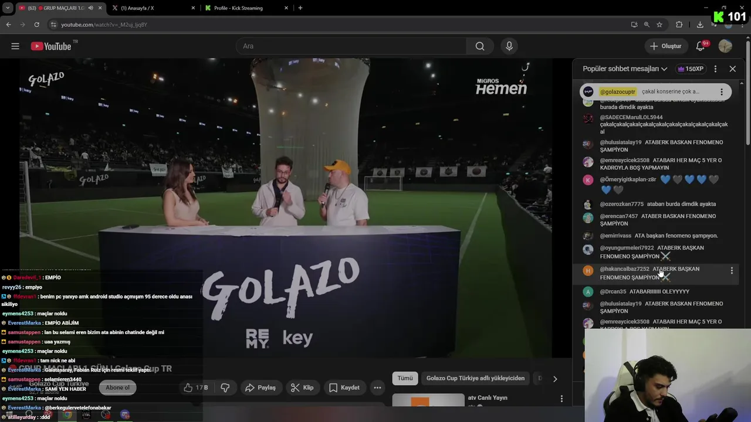Click username @erencan7457 in chat

[x=618, y=216]
